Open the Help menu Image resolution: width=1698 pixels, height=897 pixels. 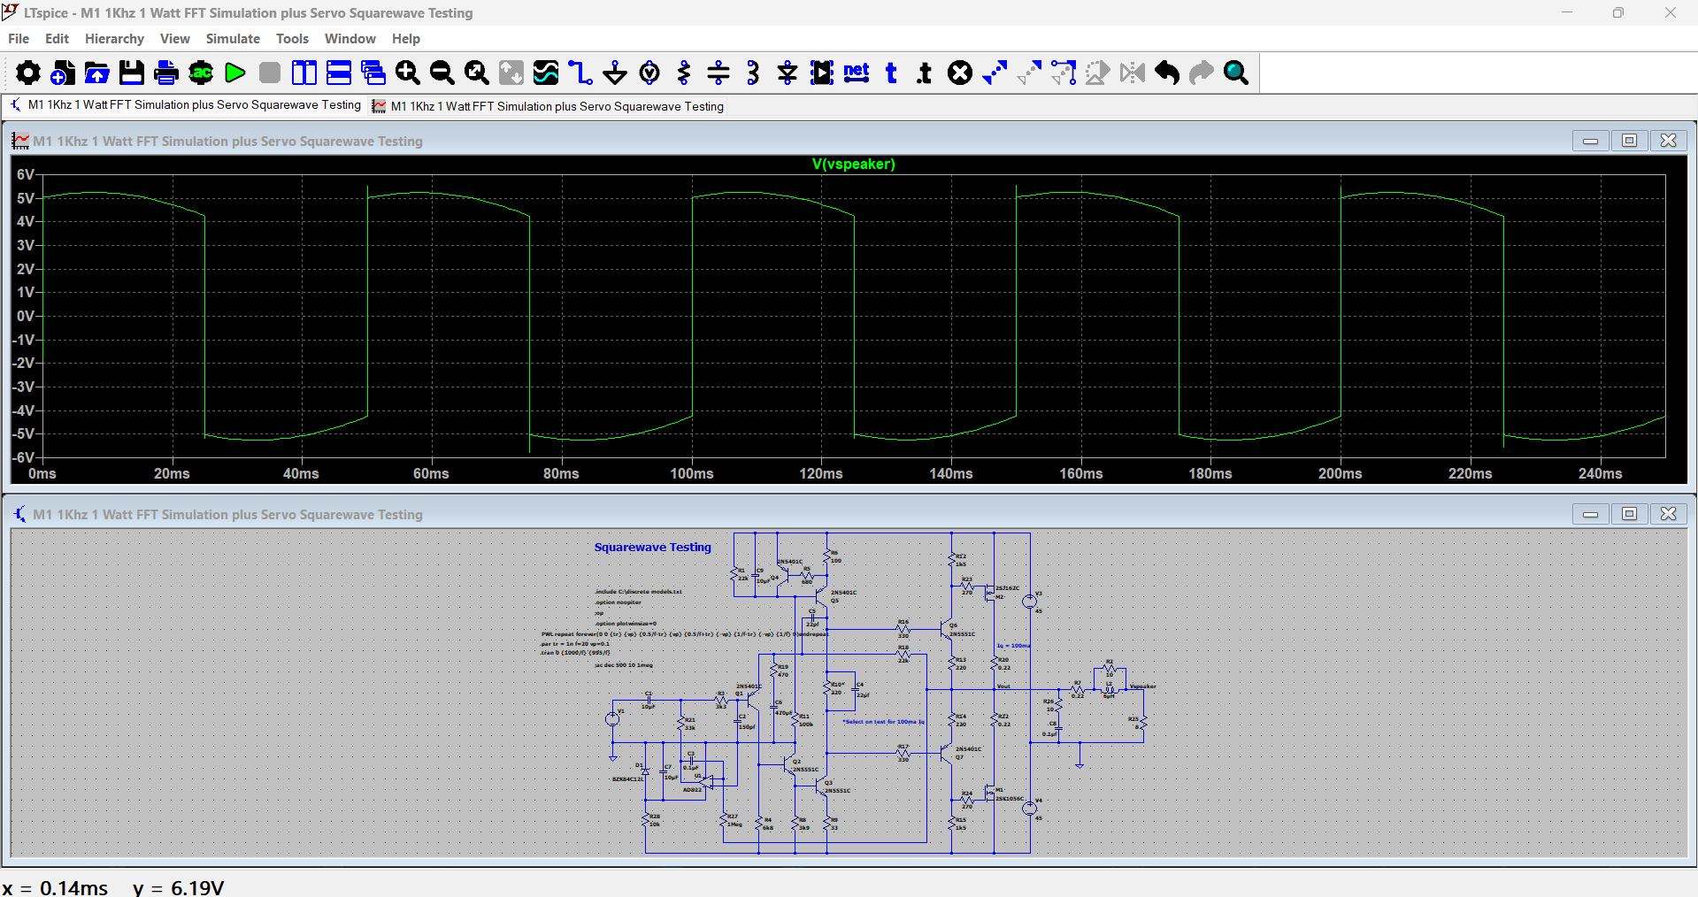tap(405, 39)
